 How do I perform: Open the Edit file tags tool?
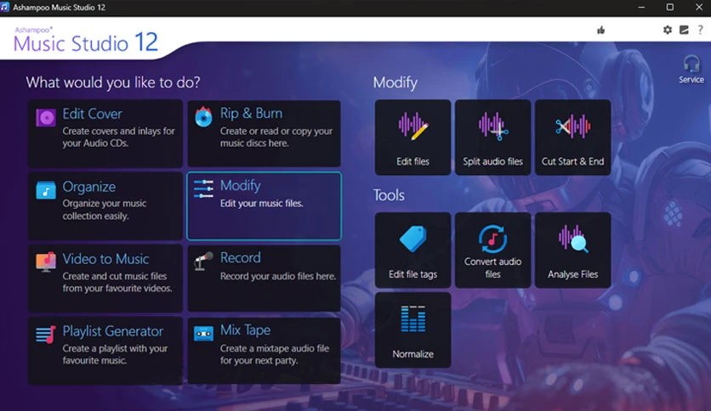(x=412, y=250)
